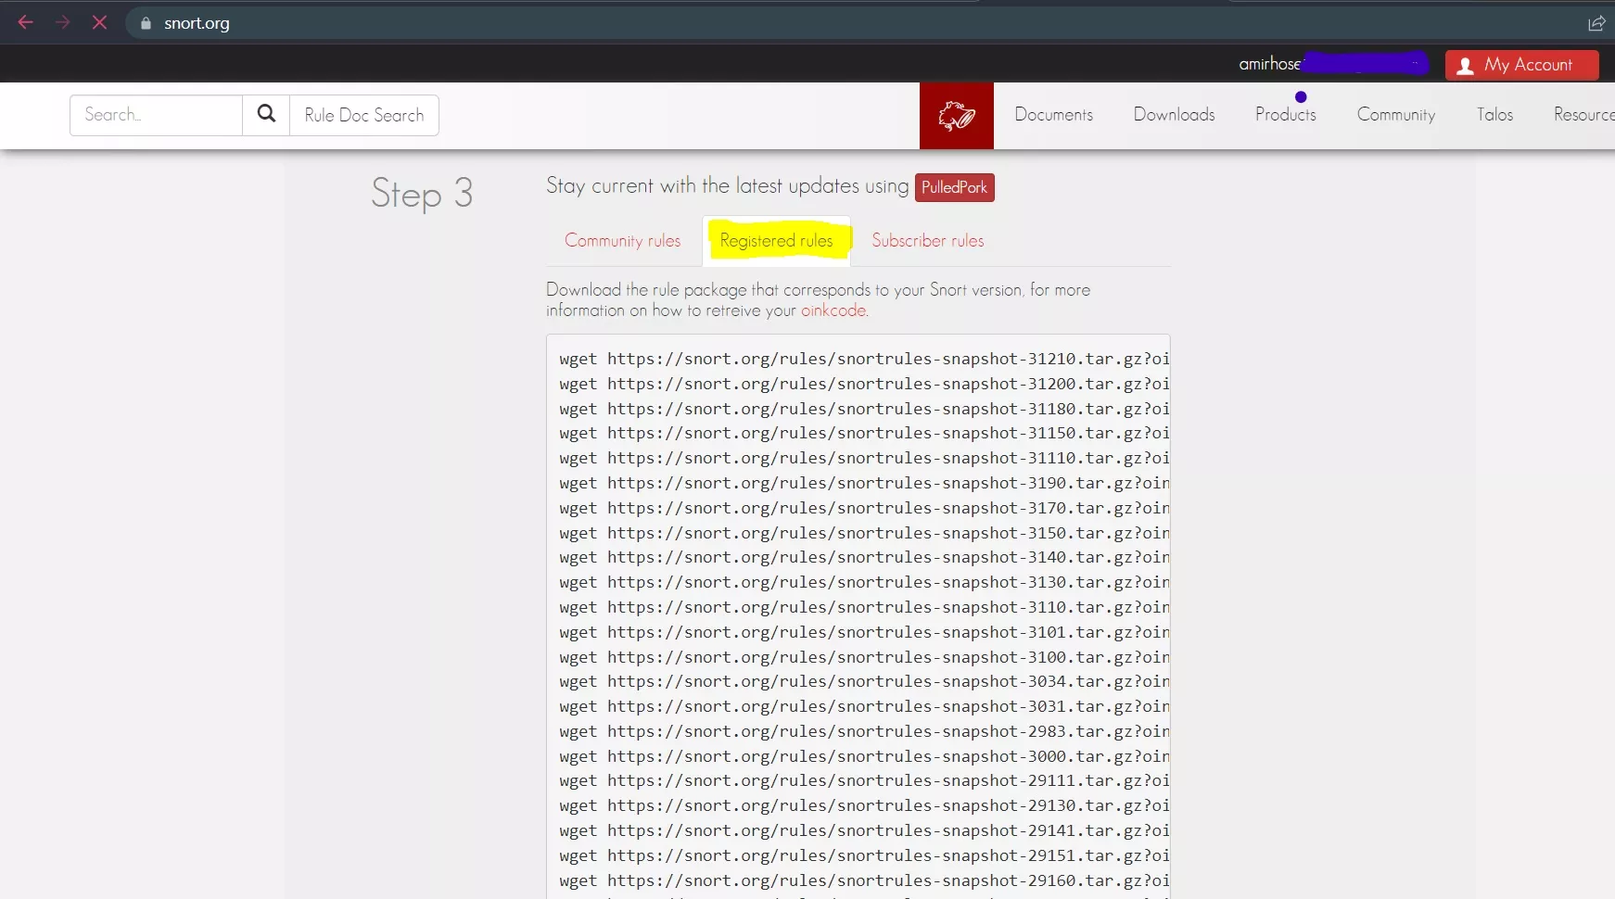Image resolution: width=1615 pixels, height=899 pixels.
Task: Click wget line for snapshot-3140
Action: (x=864, y=557)
